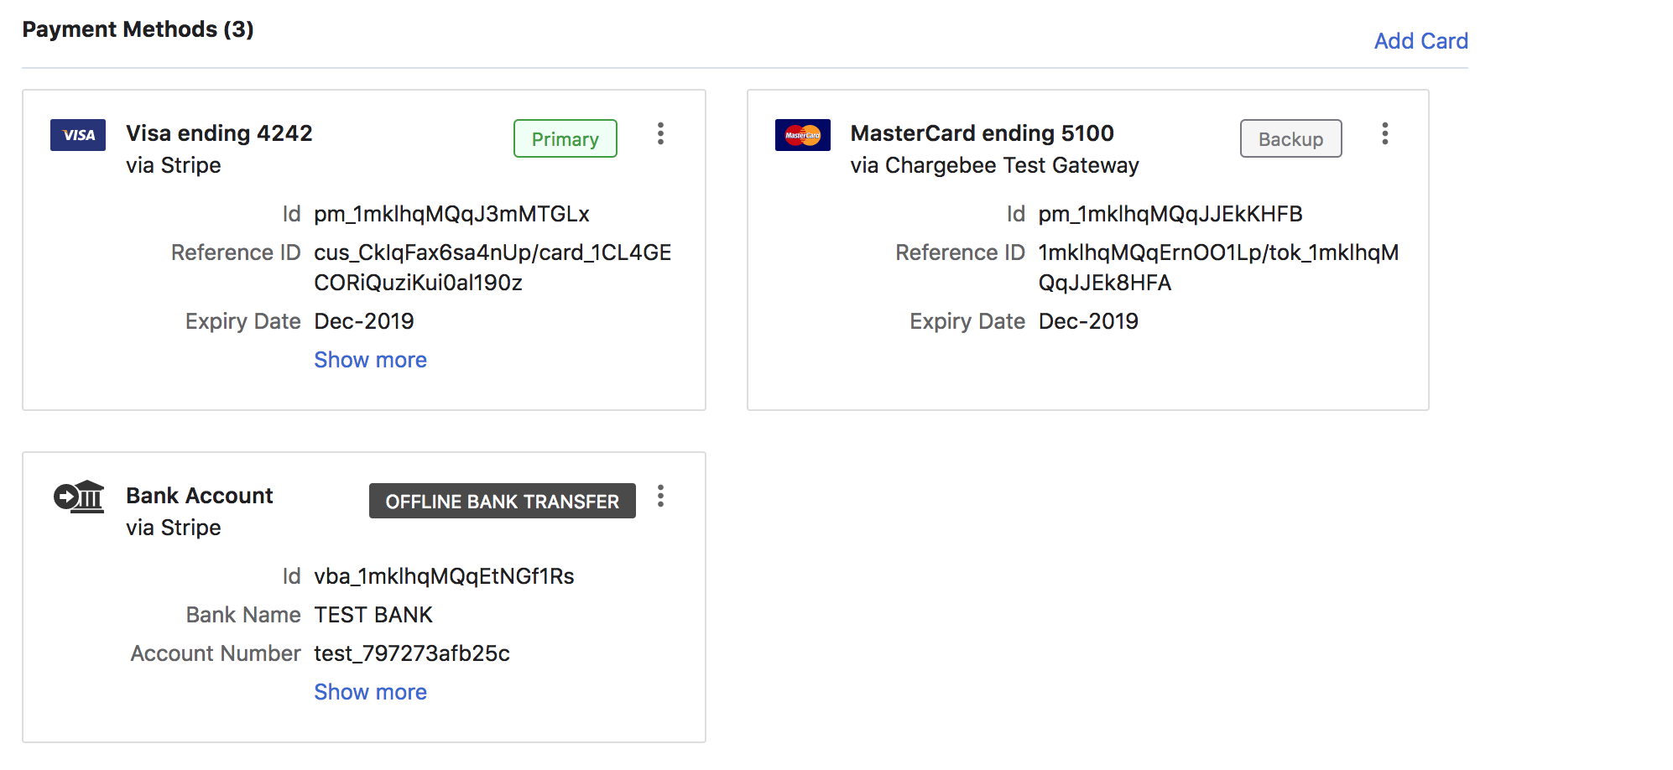The height and width of the screenshot is (770, 1673).
Task: Select the Visa ending 4242 title
Action: tap(219, 133)
